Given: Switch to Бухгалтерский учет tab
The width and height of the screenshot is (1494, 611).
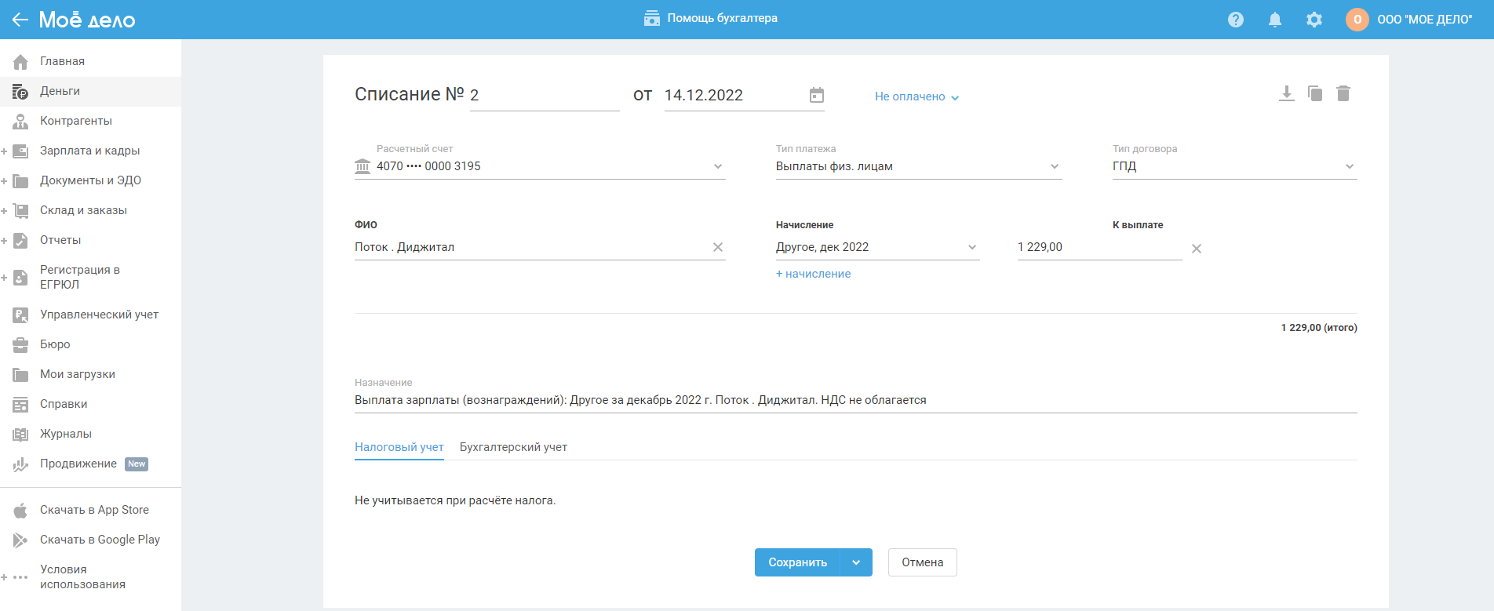Looking at the screenshot, I should 513,447.
